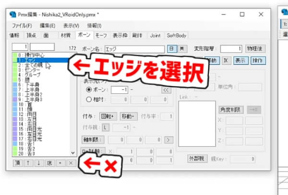Toggle the 移動+ grant option
The image size is (288, 195).
coord(129,116)
